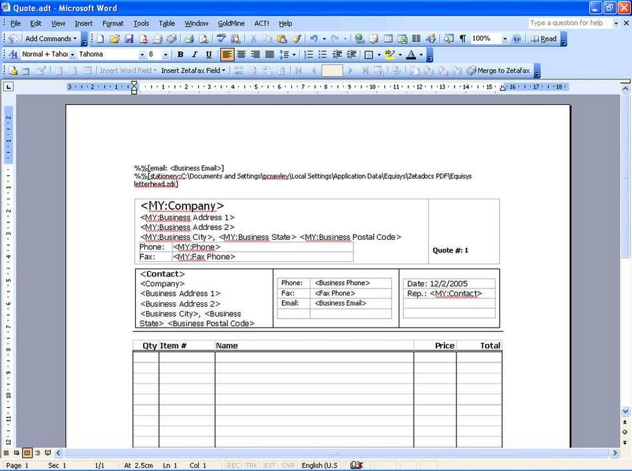The image size is (632, 471).
Task: Toggle OVR overtype mode in status bar
Action: (x=288, y=466)
